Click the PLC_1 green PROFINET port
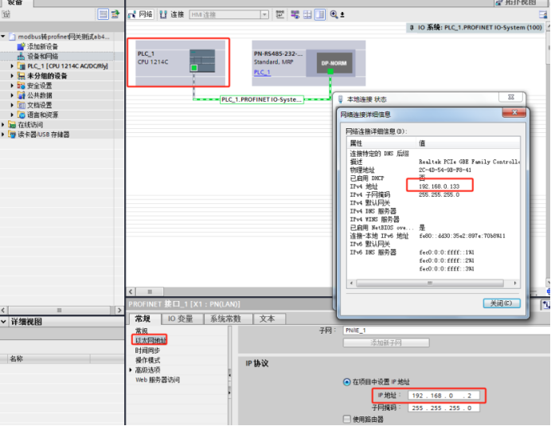The image size is (551, 426). (x=194, y=68)
